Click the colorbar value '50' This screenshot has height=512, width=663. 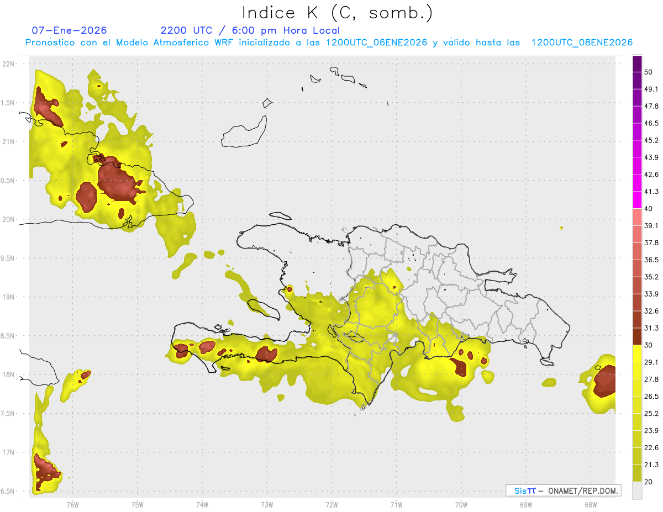[x=649, y=72]
